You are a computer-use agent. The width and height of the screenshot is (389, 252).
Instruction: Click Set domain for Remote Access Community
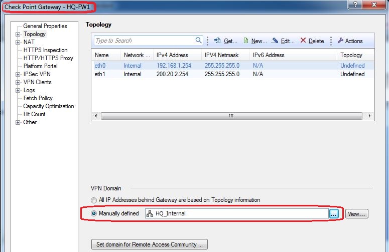(150, 244)
